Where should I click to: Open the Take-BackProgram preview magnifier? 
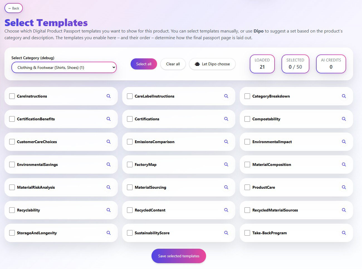[x=344, y=233]
